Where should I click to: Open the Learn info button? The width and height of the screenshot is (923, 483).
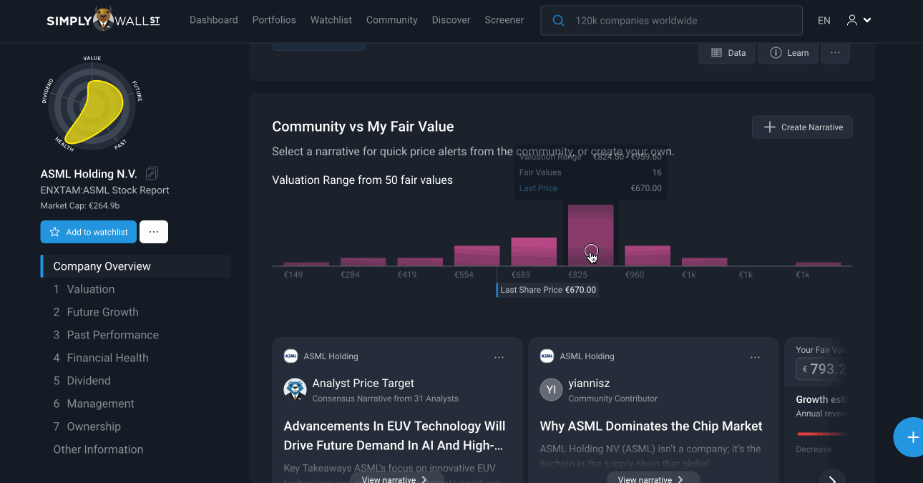(788, 53)
